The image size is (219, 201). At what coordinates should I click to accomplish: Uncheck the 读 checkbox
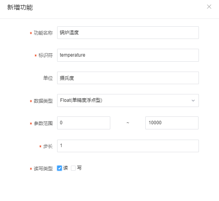(x=59, y=168)
